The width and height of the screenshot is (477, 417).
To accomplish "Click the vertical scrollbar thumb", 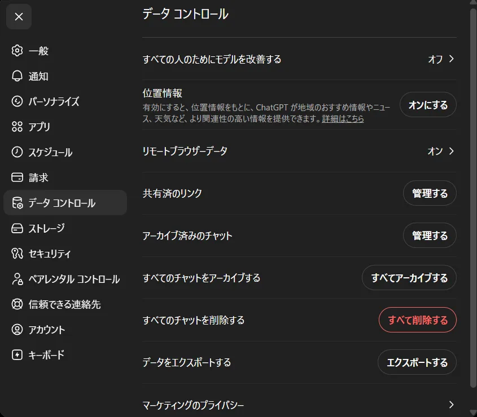I will 474,197.
